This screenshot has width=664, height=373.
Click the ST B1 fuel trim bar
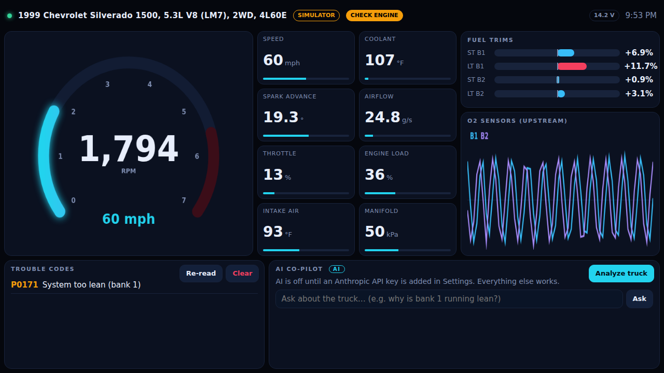pos(557,53)
